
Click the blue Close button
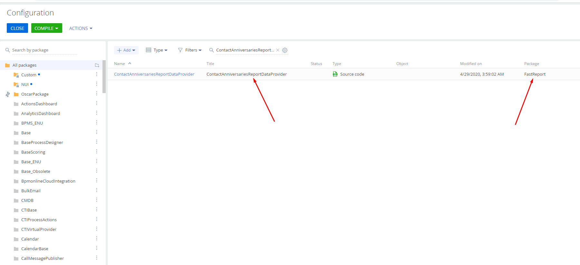point(17,28)
